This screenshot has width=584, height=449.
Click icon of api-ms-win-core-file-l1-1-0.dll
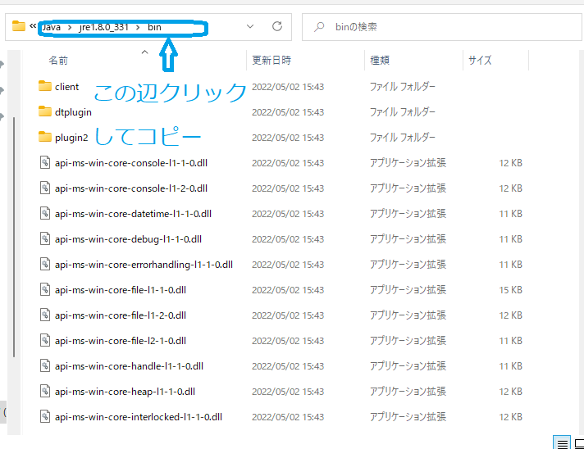pos(45,289)
